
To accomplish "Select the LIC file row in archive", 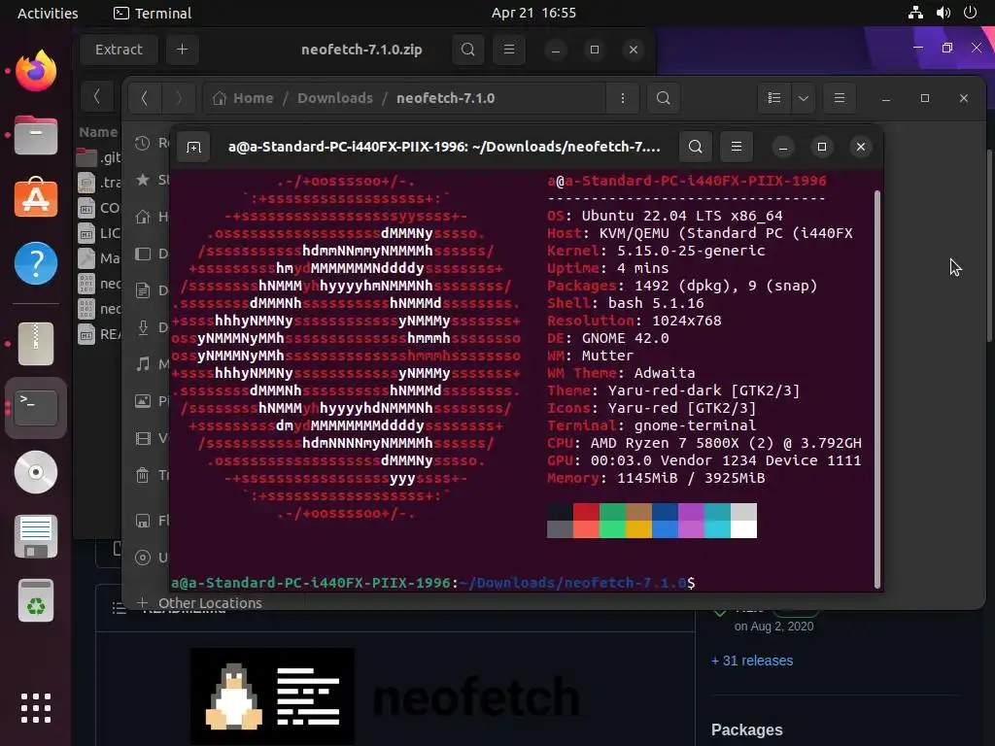I will [99, 233].
